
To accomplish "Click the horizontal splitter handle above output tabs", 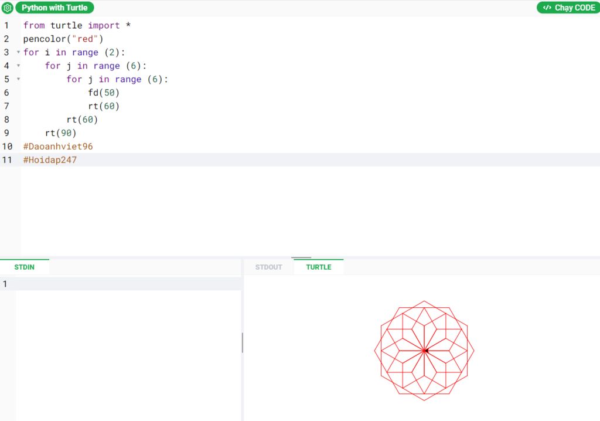I will 301,258.
